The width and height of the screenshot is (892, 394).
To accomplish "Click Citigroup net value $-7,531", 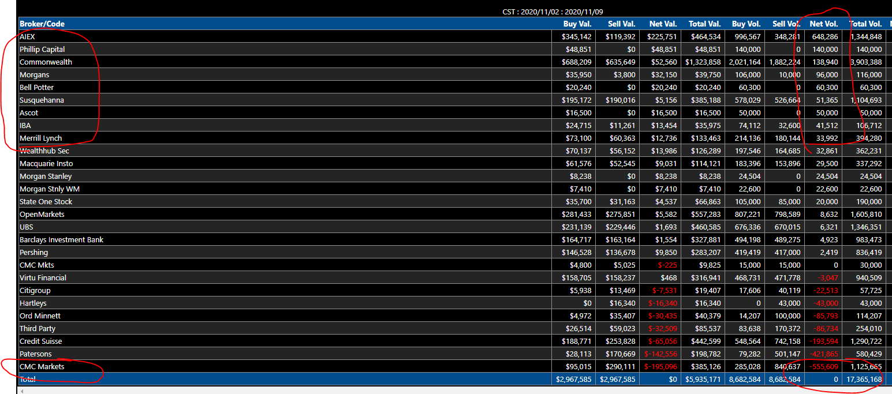I will coord(664,290).
